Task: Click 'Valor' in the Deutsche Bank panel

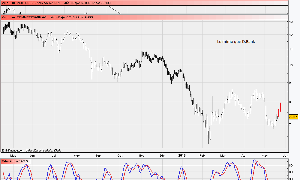Action: click(x=5, y=3)
